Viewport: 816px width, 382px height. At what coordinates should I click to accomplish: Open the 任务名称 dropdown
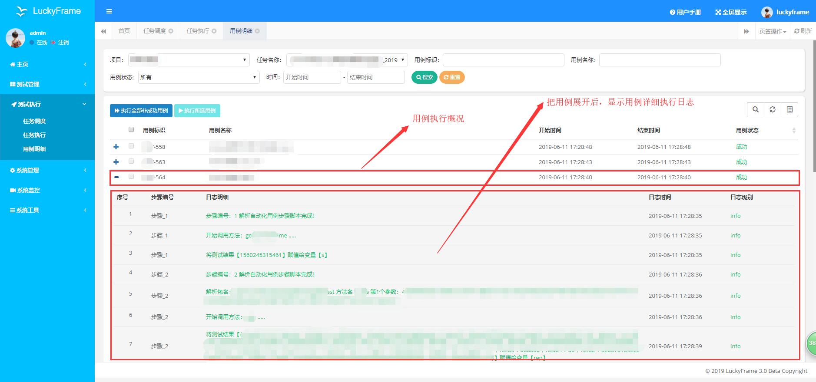tap(347, 60)
